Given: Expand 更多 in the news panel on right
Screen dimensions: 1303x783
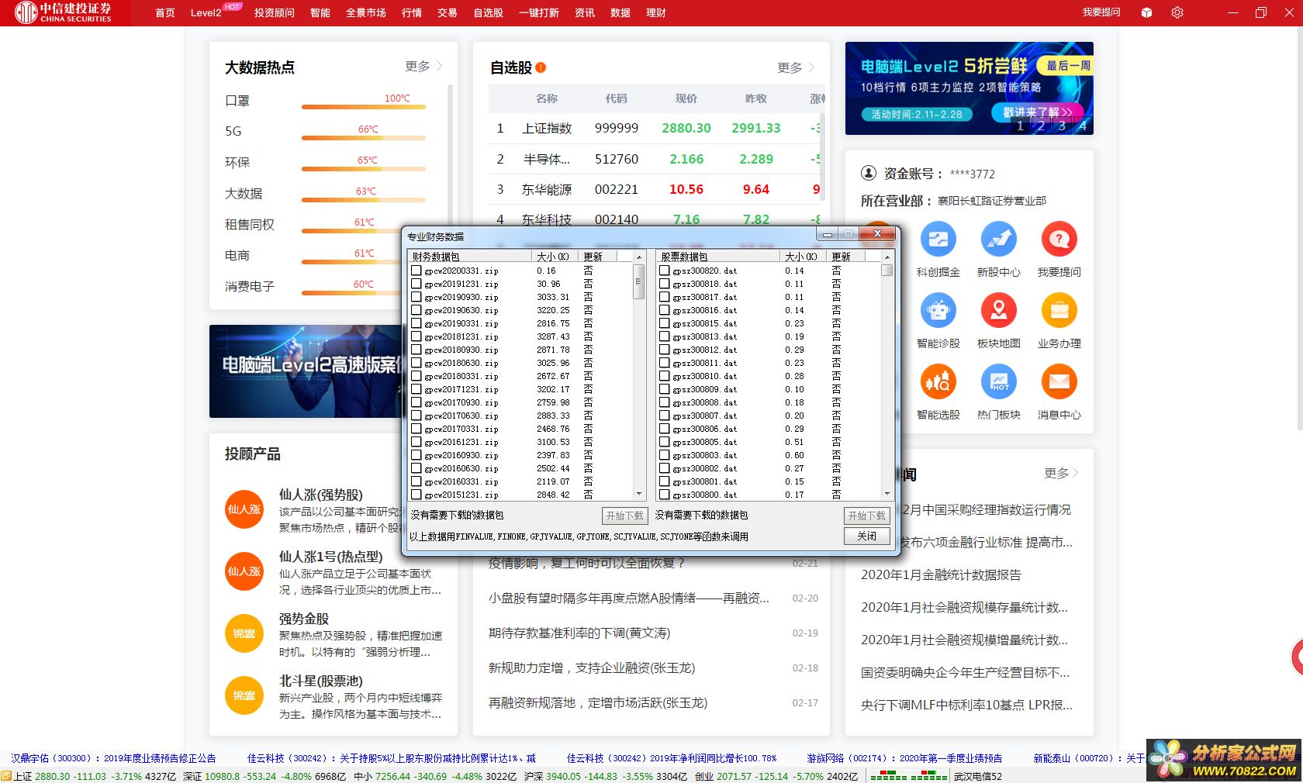Looking at the screenshot, I should pos(1061,473).
